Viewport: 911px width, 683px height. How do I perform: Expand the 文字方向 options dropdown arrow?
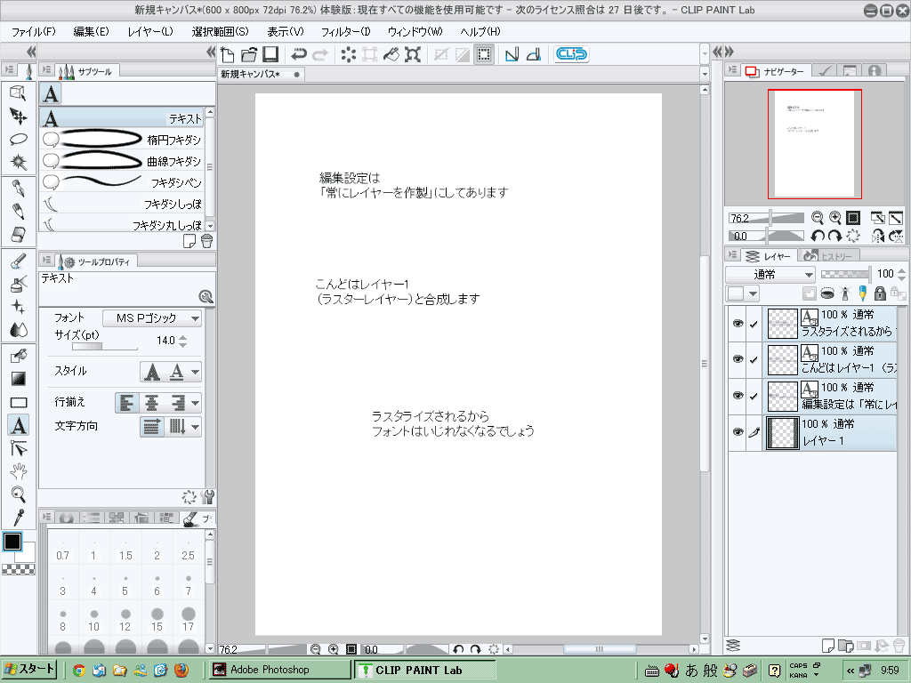194,427
